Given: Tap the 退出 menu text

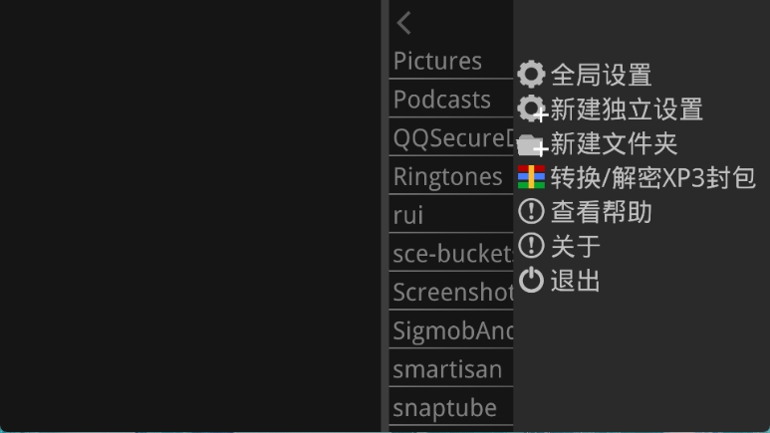Looking at the screenshot, I should coord(576,281).
